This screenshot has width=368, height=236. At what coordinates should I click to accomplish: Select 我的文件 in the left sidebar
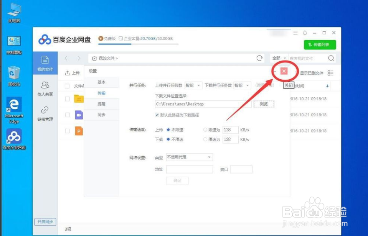click(x=46, y=65)
